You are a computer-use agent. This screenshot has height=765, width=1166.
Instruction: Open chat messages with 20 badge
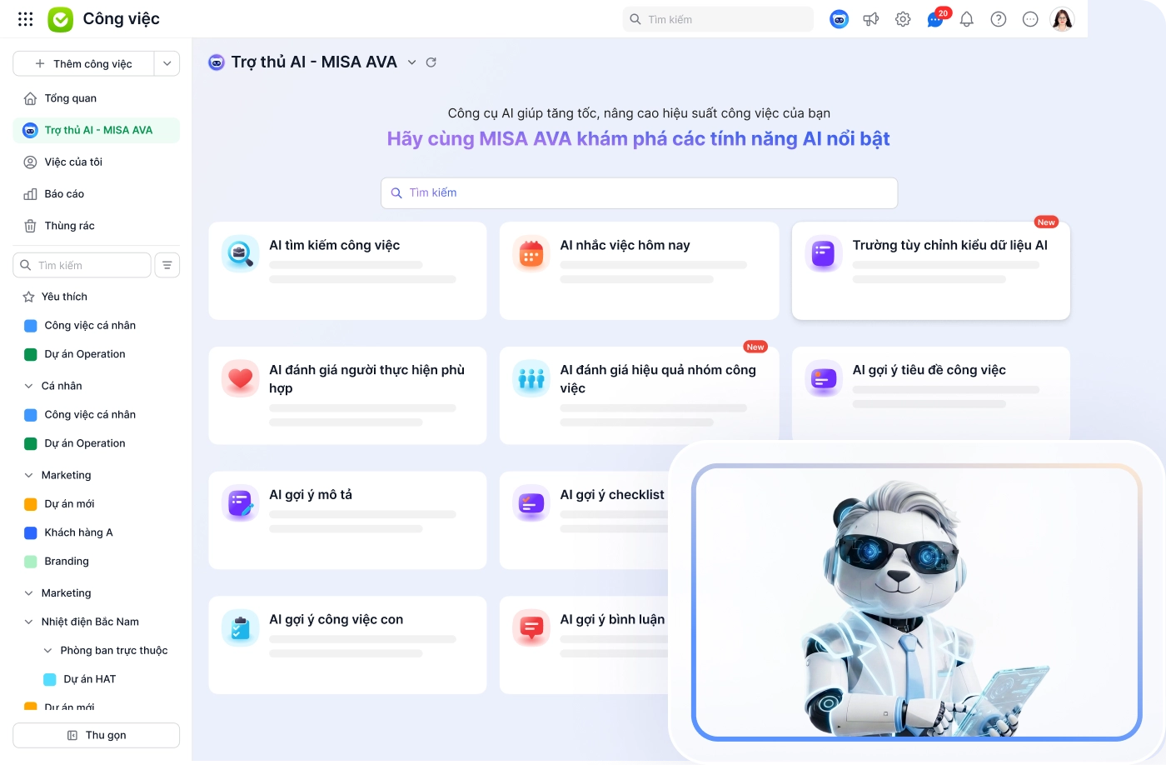pyautogui.click(x=936, y=18)
